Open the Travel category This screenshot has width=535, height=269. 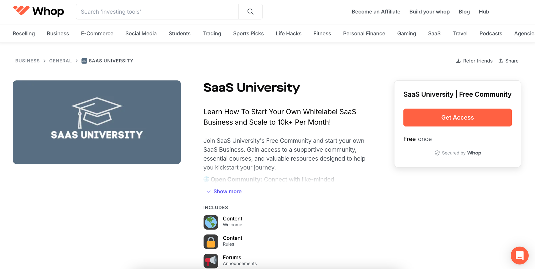(x=460, y=33)
